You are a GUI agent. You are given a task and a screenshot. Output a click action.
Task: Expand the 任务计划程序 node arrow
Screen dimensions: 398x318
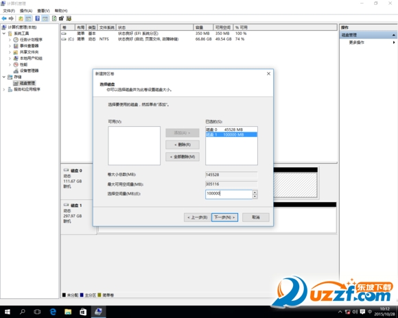[10, 40]
